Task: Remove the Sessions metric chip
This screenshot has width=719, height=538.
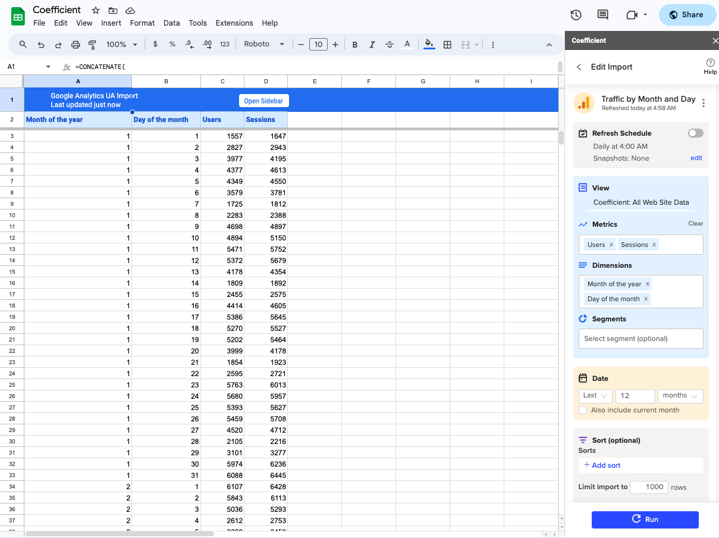Action: coord(654,245)
